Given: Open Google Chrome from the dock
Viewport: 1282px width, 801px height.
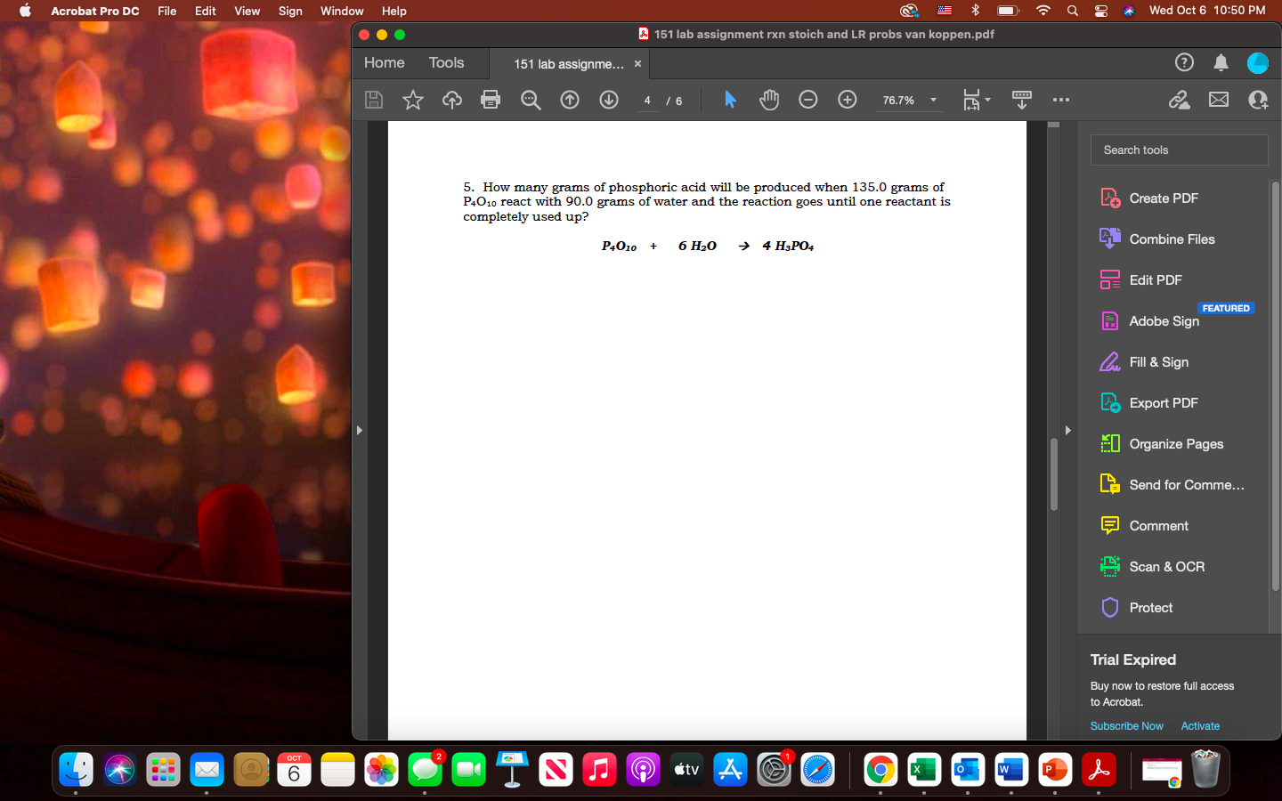Looking at the screenshot, I should [x=880, y=769].
